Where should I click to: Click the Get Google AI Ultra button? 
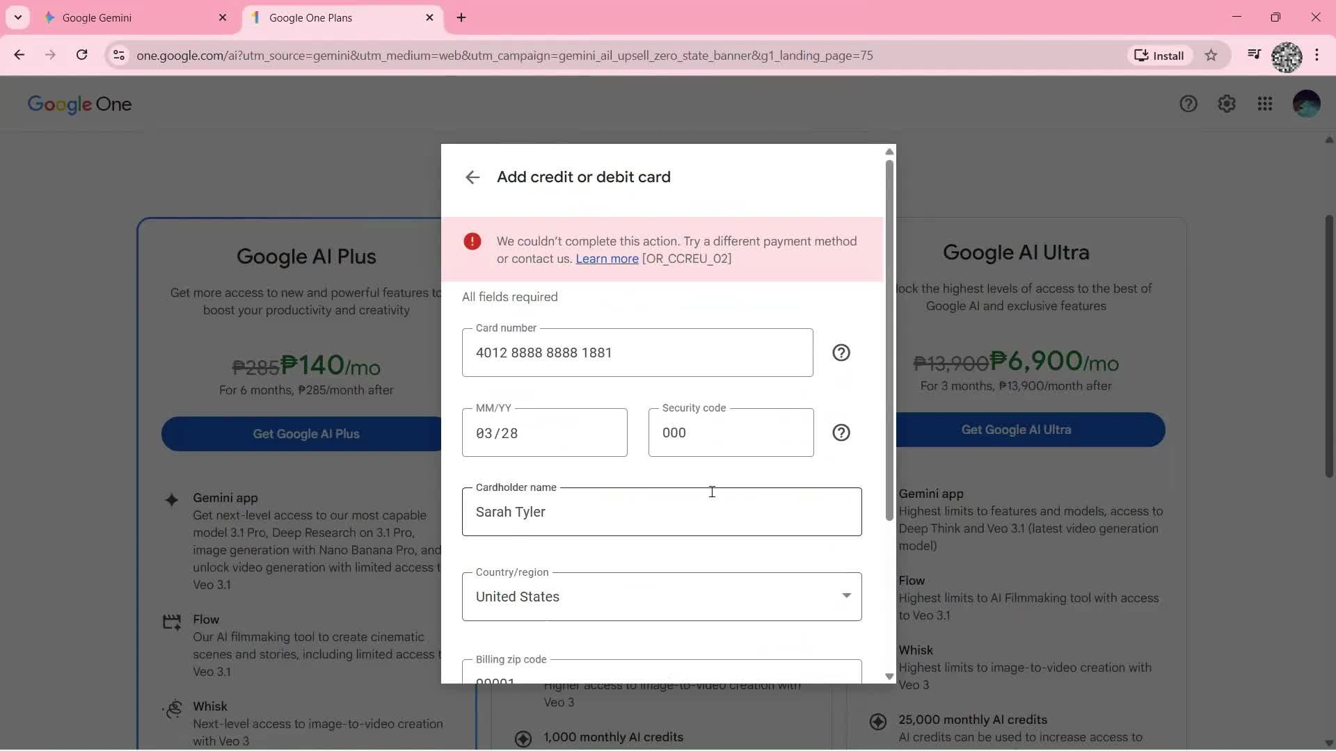(x=1015, y=429)
